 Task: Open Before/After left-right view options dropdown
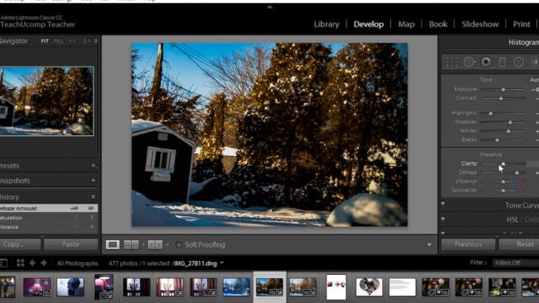(143, 245)
